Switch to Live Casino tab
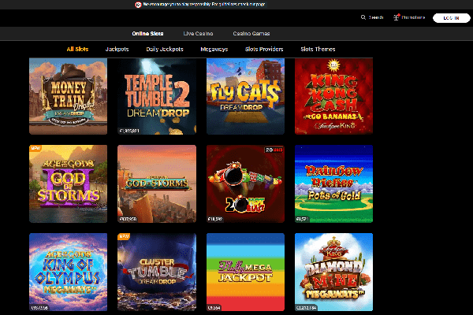473x315 pixels. point(198,33)
